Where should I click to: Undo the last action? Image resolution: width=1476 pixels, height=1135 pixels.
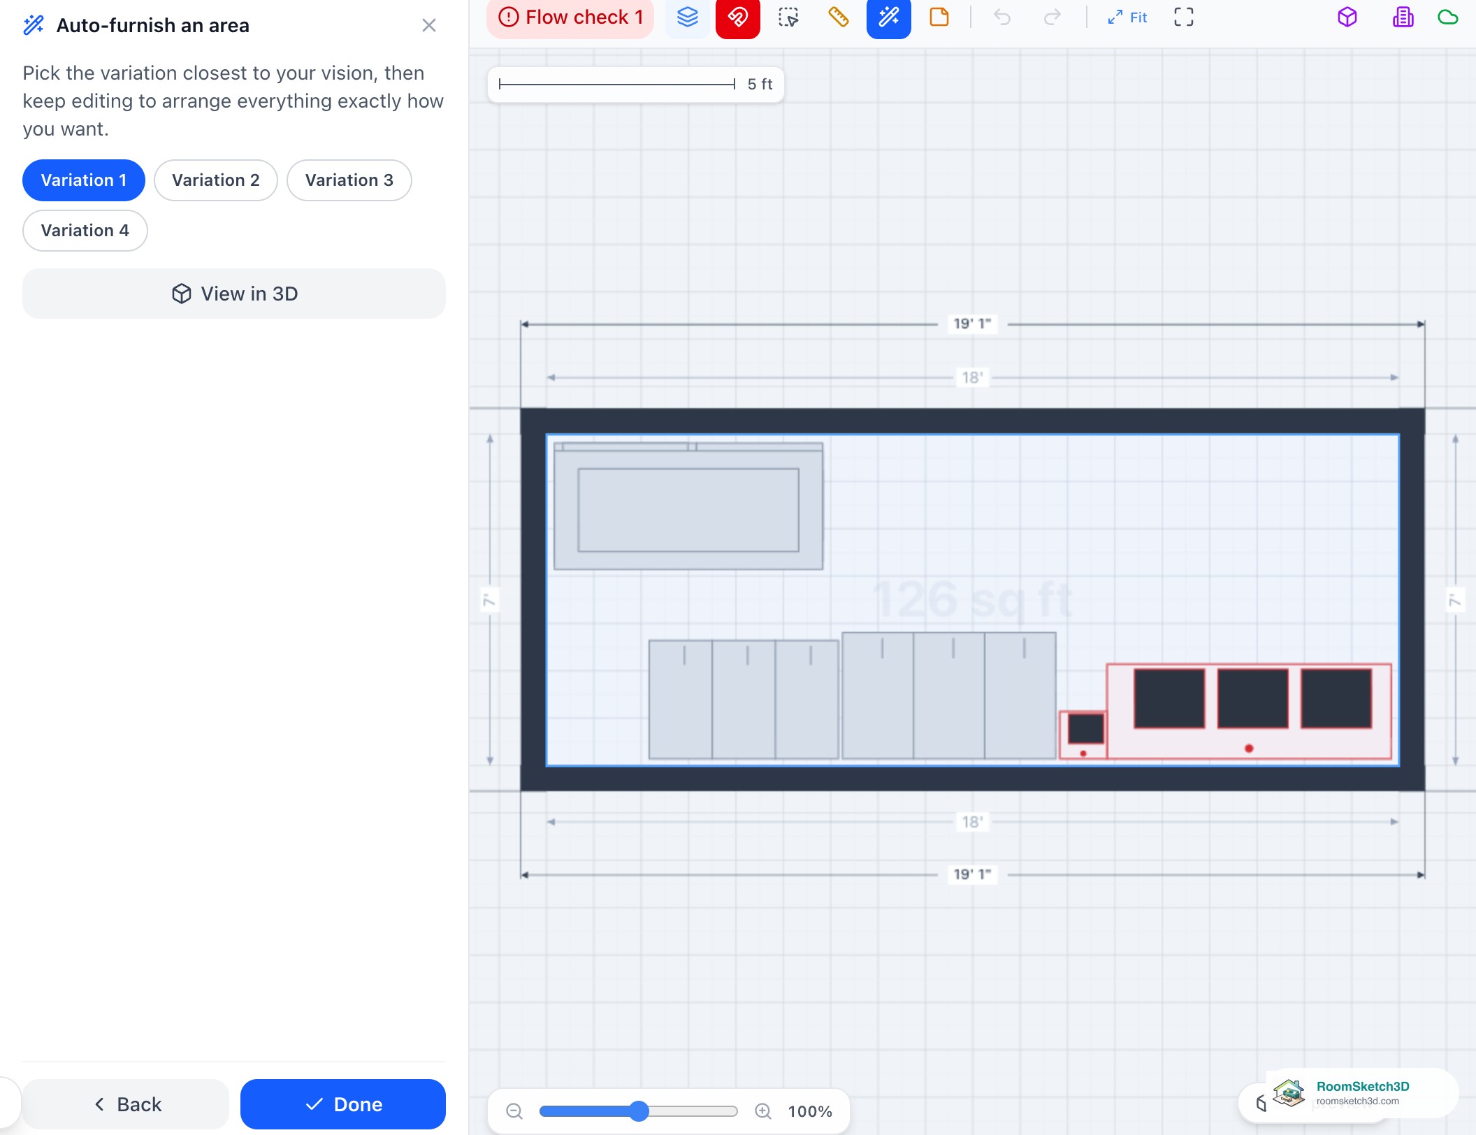(1002, 17)
